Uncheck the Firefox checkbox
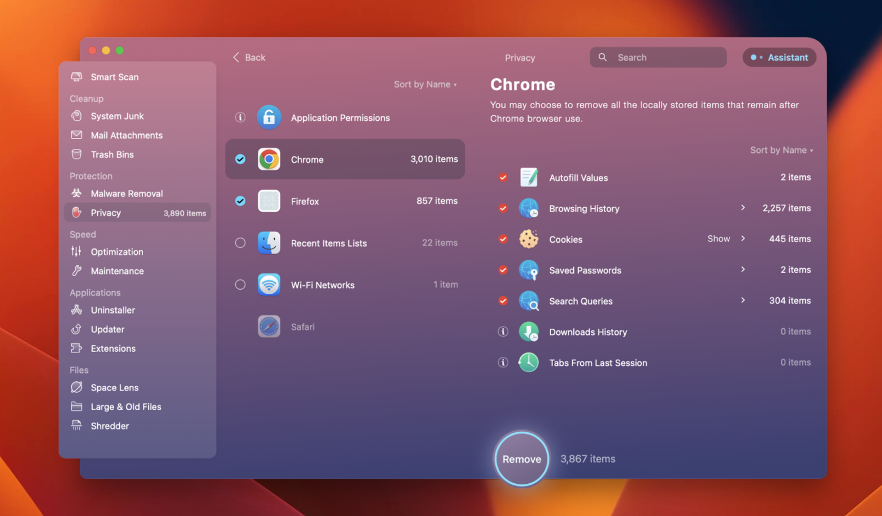 pos(240,201)
